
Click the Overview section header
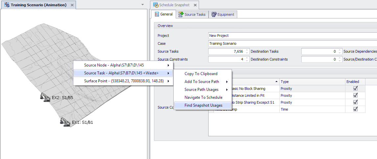[x=265, y=26]
